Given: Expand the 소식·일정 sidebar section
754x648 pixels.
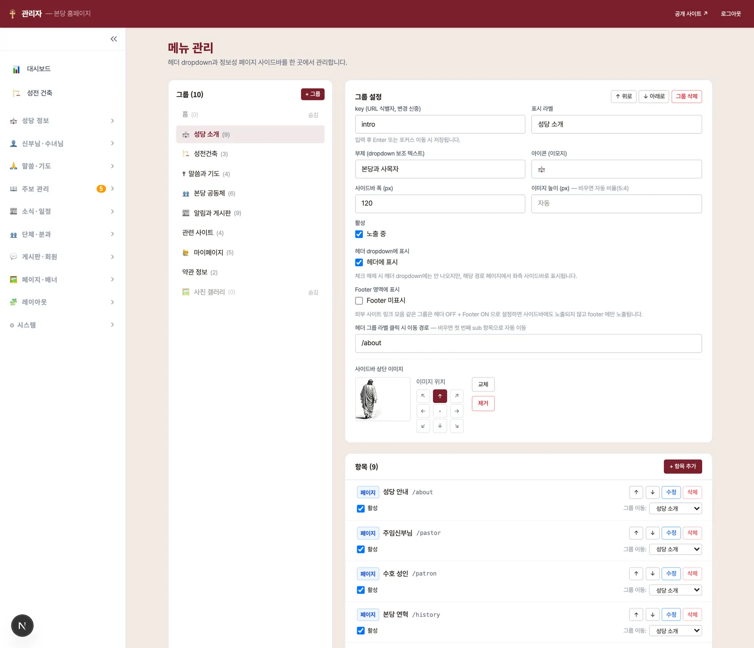Looking at the screenshot, I should point(62,211).
